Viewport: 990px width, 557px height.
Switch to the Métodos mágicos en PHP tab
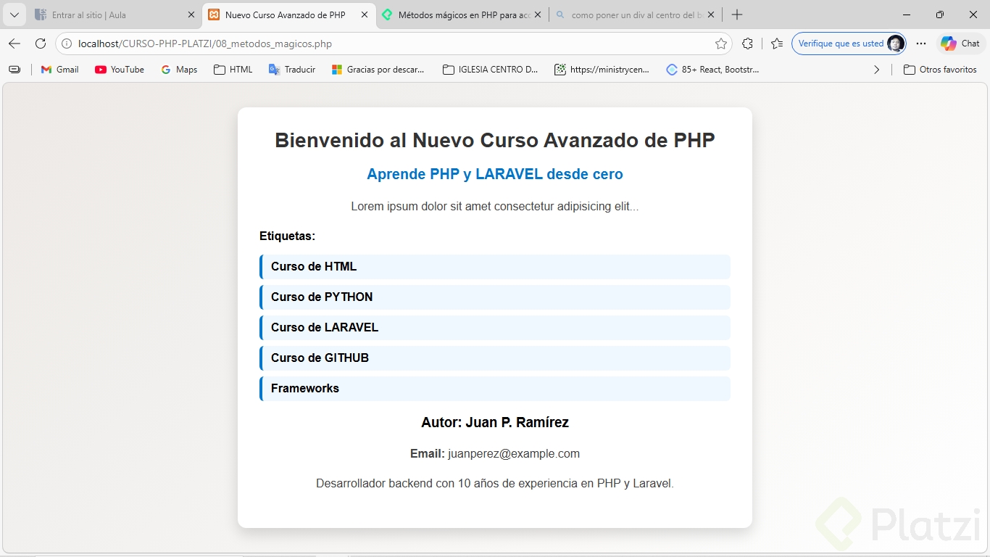click(462, 15)
